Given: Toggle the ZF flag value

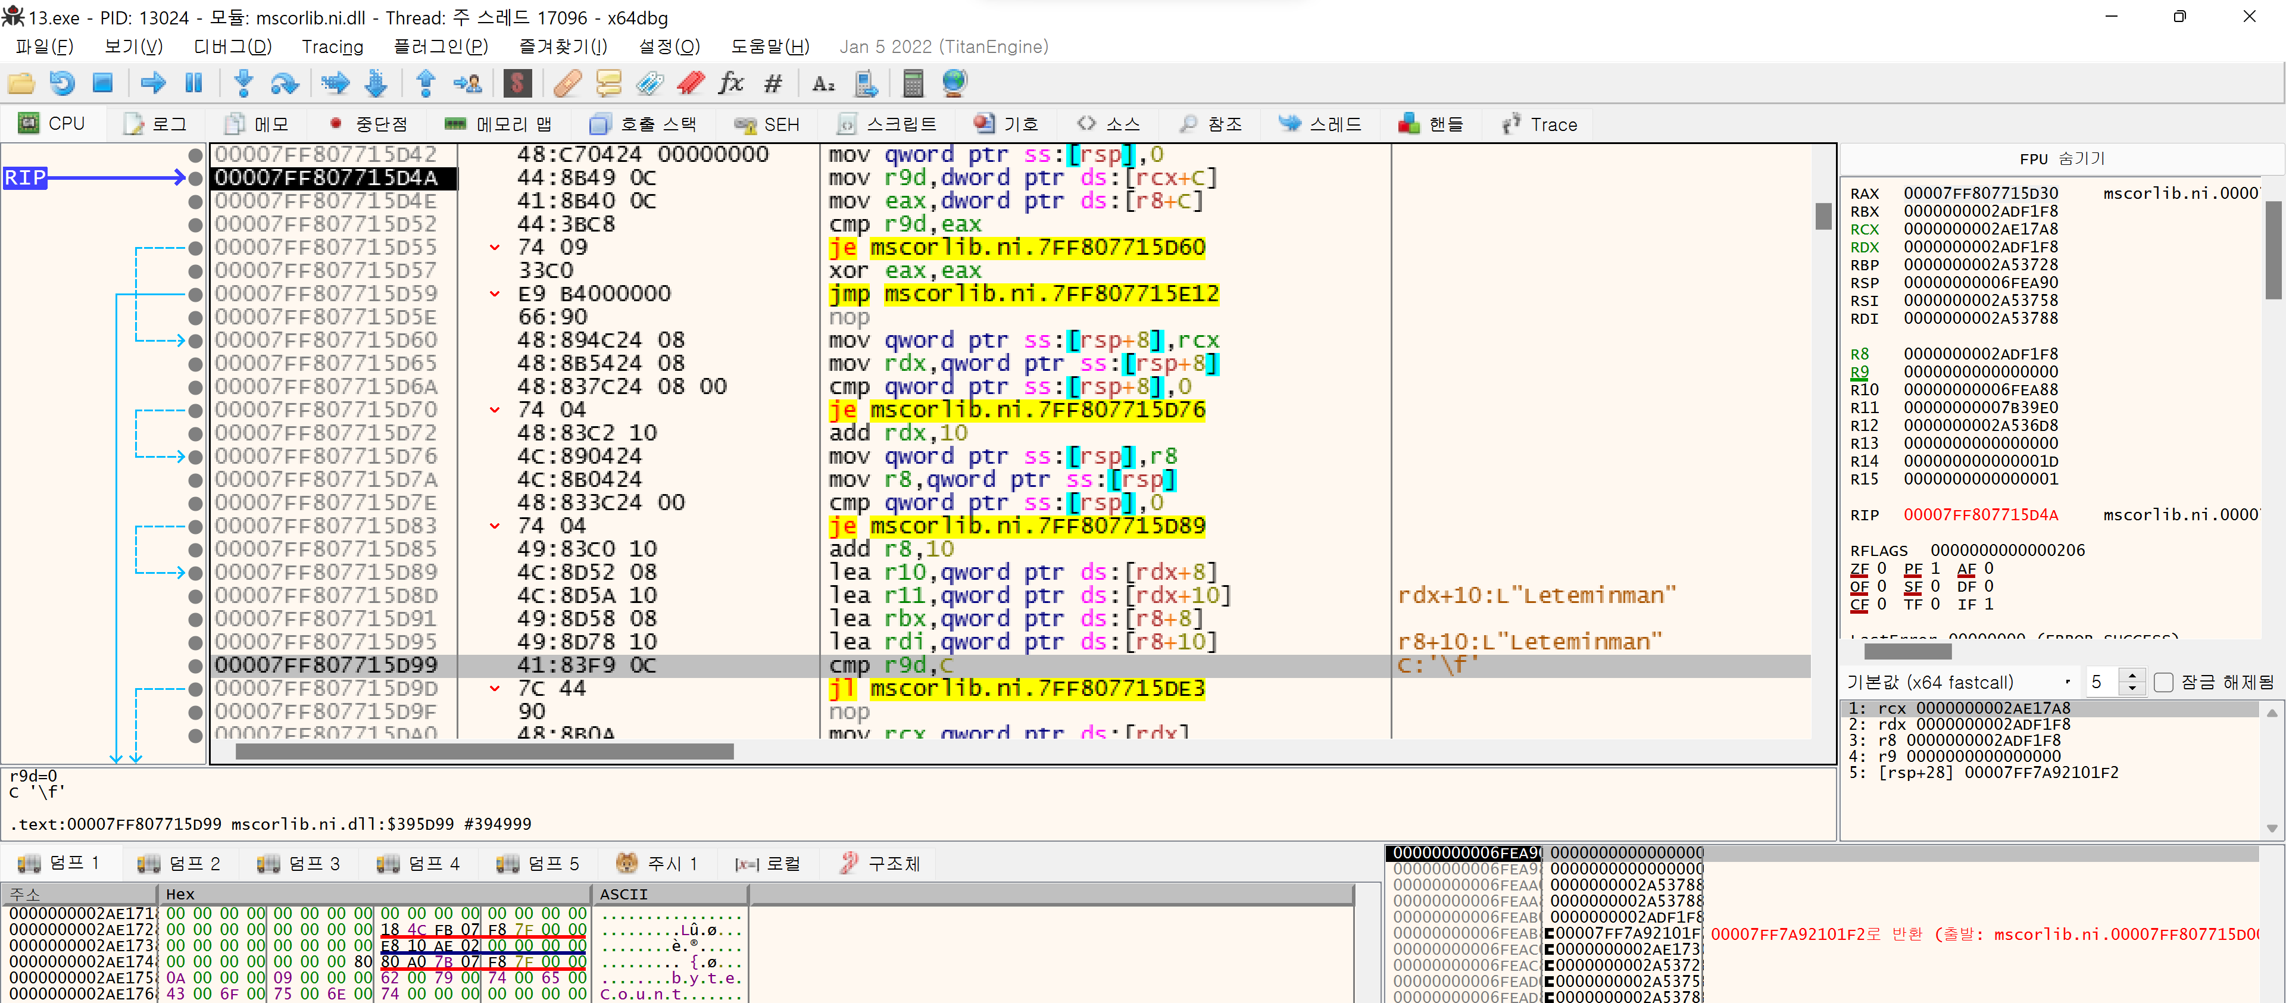Looking at the screenshot, I should [1881, 569].
